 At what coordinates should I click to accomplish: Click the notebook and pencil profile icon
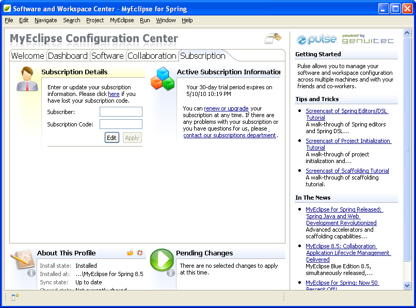pos(23,259)
